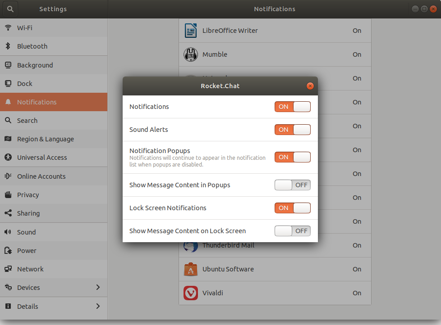
Task: Open Mumble notification settings row
Action: (275, 54)
